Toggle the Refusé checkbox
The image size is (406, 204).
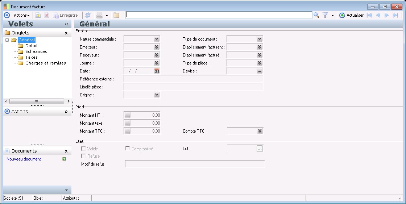83,156
